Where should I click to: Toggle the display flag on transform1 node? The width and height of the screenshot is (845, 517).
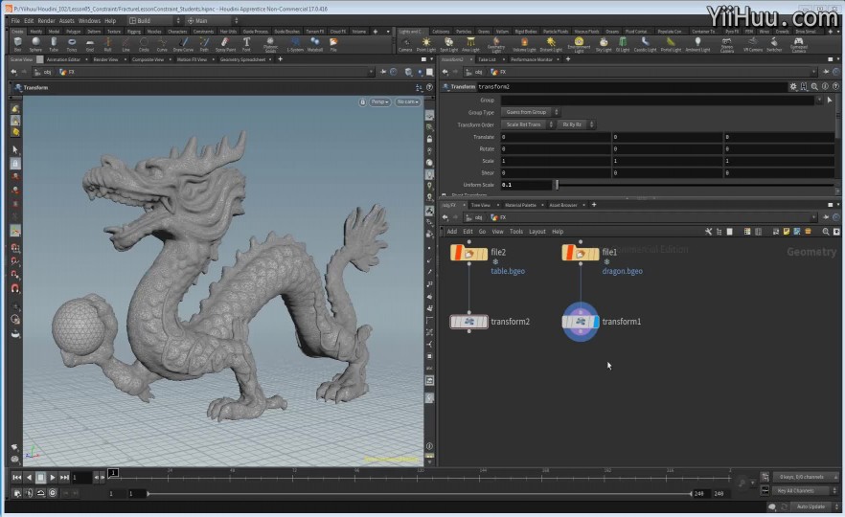point(596,322)
